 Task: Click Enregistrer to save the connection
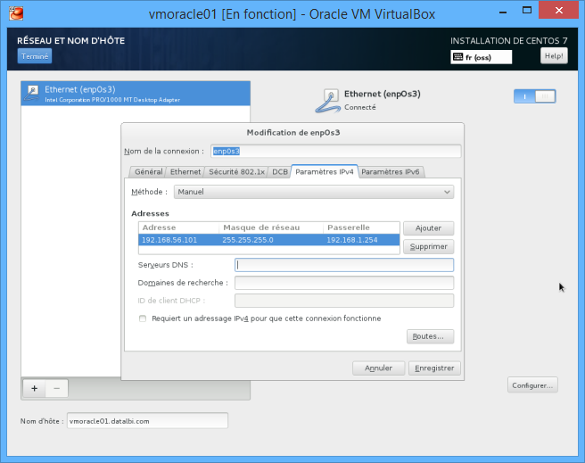(x=434, y=368)
